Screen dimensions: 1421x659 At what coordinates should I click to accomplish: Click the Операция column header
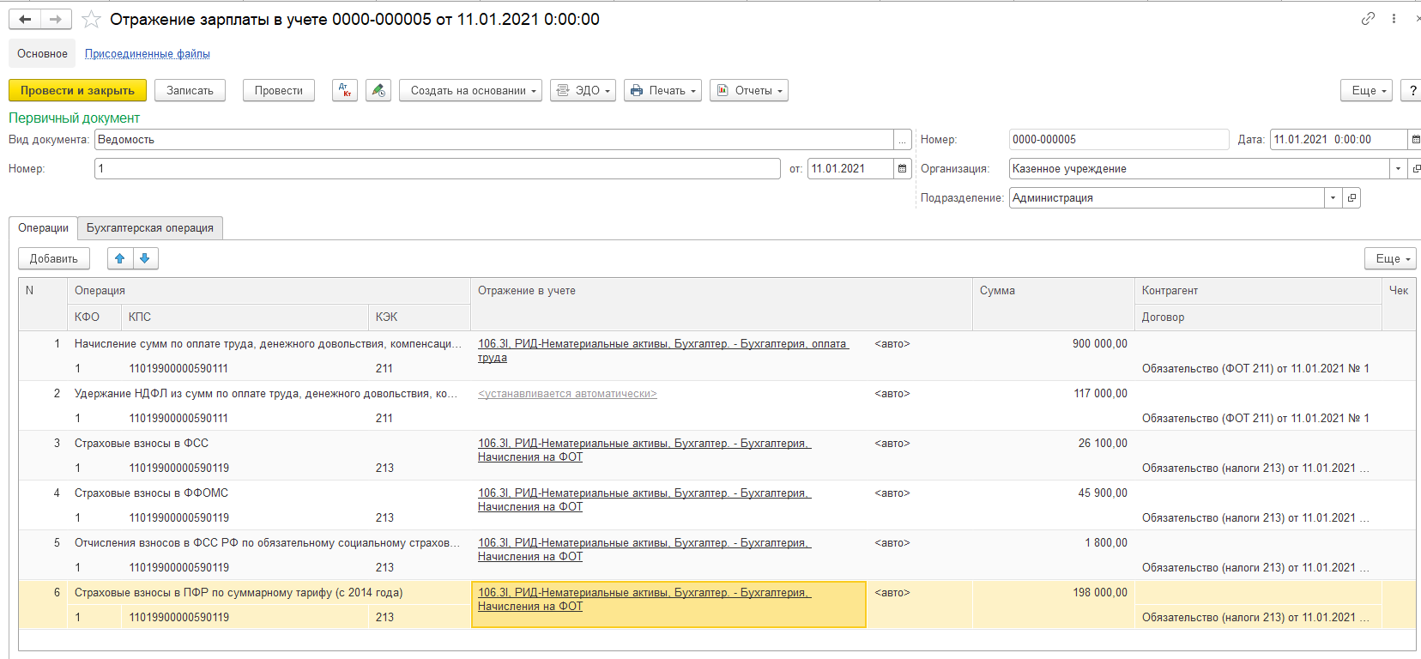click(x=269, y=290)
